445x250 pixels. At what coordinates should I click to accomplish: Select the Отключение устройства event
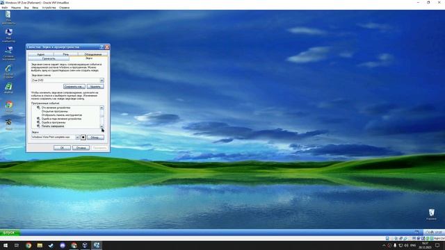coord(56,108)
